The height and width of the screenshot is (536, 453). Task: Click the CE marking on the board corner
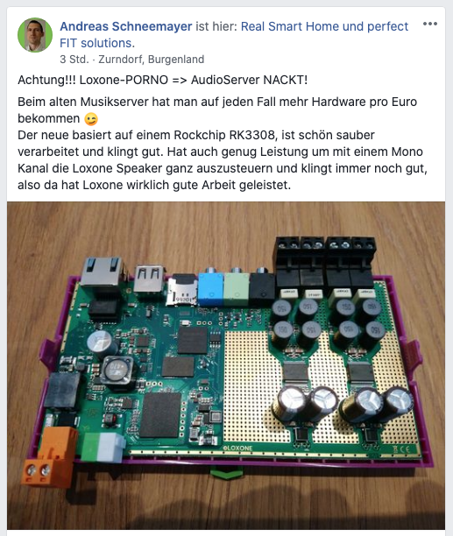click(x=403, y=448)
